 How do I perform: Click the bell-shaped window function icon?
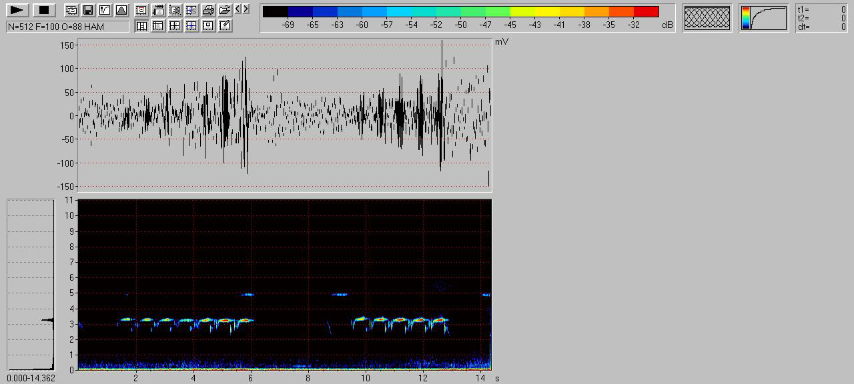pyautogui.click(x=121, y=10)
